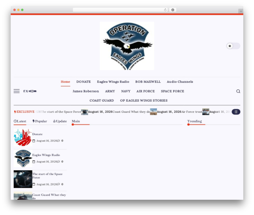Switch to the Update tab
This screenshot has height=215, width=254.
[x=60, y=121]
